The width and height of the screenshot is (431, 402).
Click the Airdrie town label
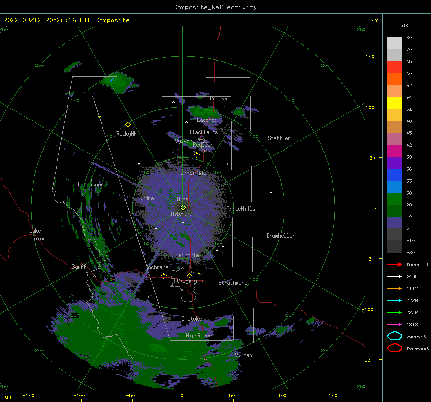coord(189,255)
